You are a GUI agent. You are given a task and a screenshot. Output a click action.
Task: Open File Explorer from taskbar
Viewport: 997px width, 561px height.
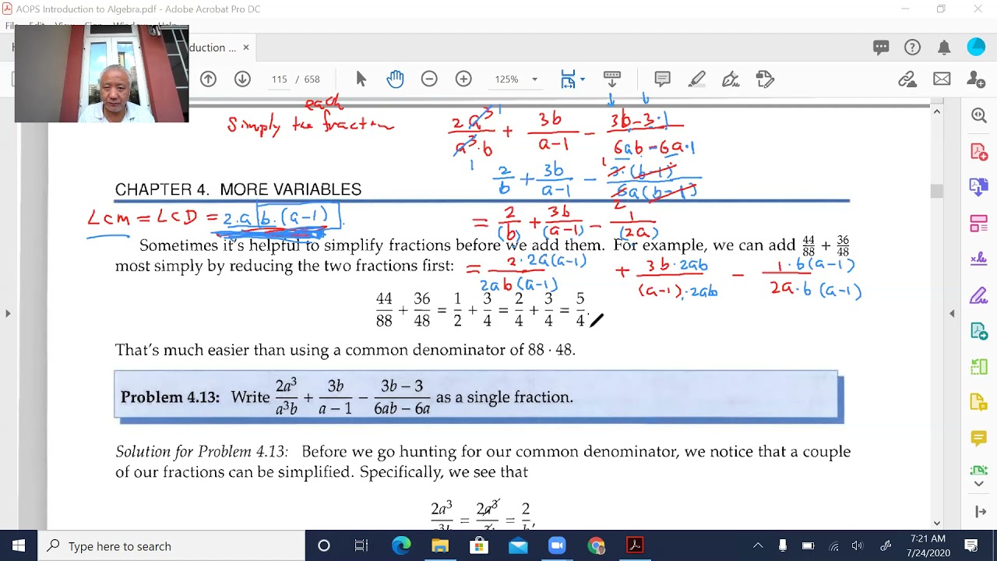pyautogui.click(x=440, y=545)
